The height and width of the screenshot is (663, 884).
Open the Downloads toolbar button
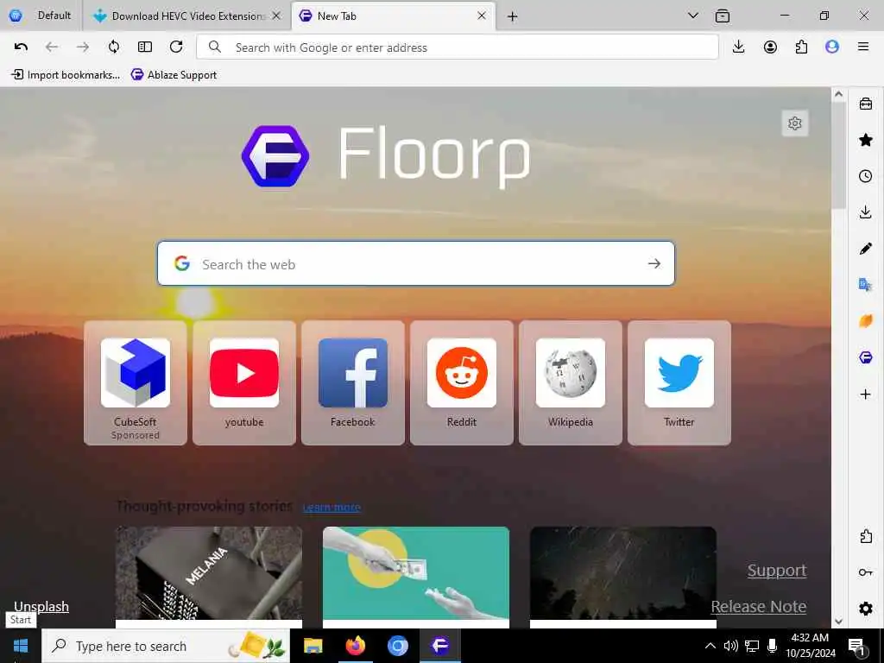pyautogui.click(x=739, y=47)
